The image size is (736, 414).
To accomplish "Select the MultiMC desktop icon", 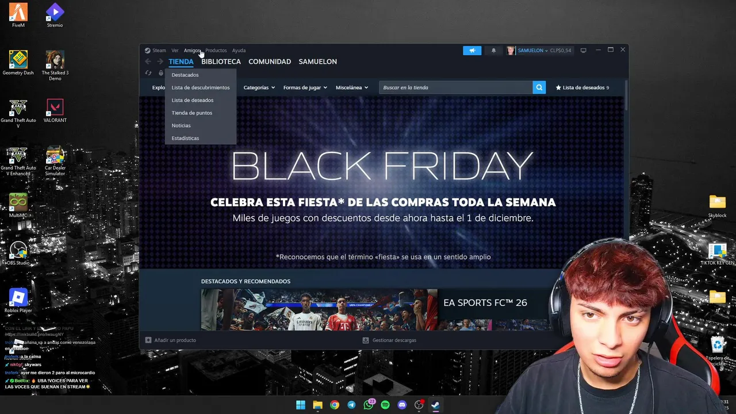I will (18, 205).
